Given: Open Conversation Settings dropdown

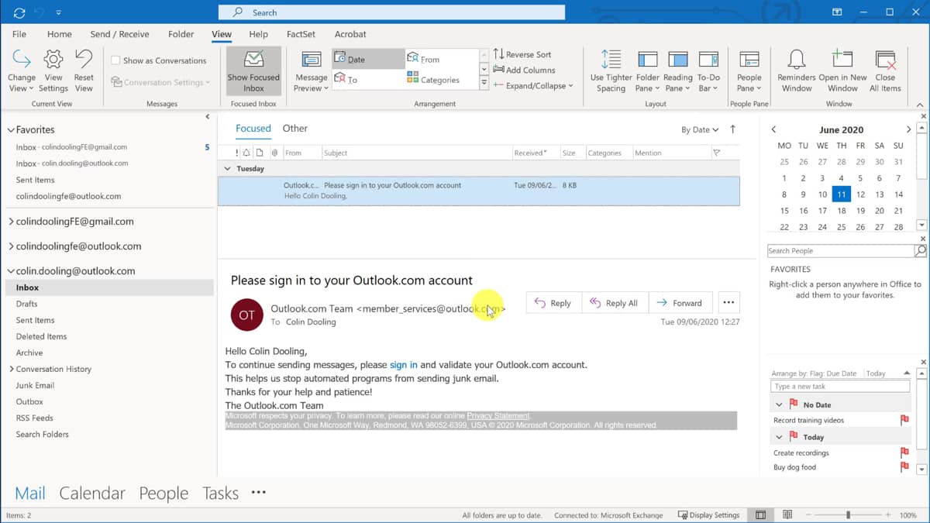Looking at the screenshot, I should [160, 82].
